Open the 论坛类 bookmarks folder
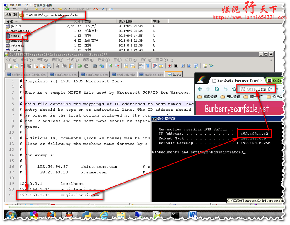290x225 pixels. (274, 97)
